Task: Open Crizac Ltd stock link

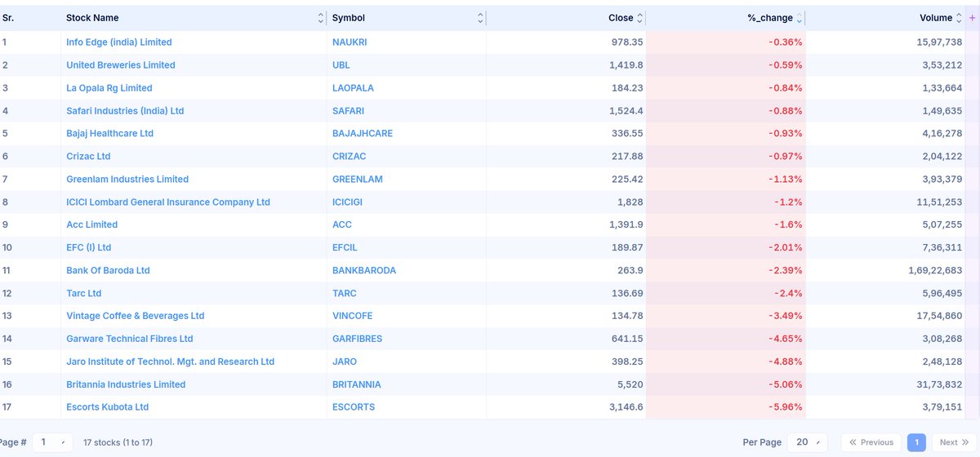Action: pos(88,156)
